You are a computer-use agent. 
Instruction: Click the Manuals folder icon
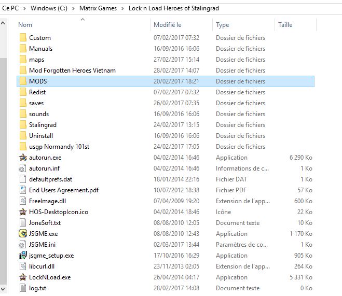coord(23,49)
